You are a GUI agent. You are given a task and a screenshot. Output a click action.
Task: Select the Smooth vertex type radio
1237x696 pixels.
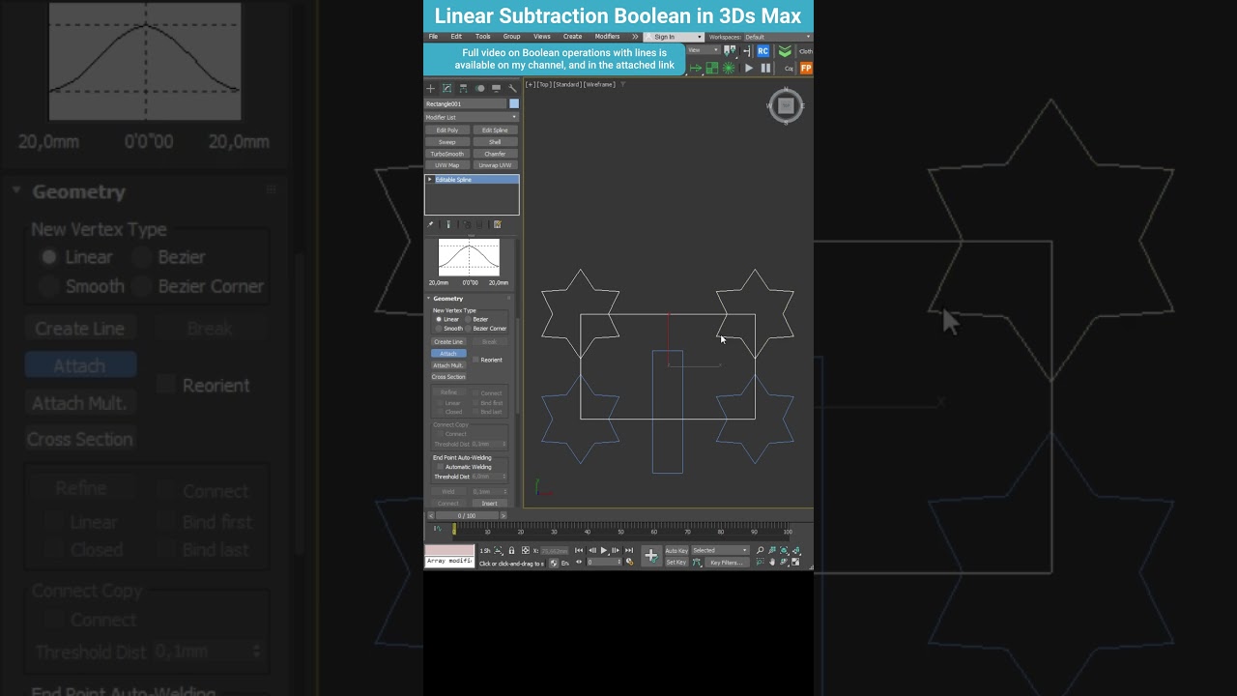pyautogui.click(x=439, y=329)
